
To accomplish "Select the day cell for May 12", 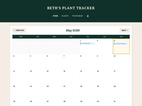I will [38, 77].
